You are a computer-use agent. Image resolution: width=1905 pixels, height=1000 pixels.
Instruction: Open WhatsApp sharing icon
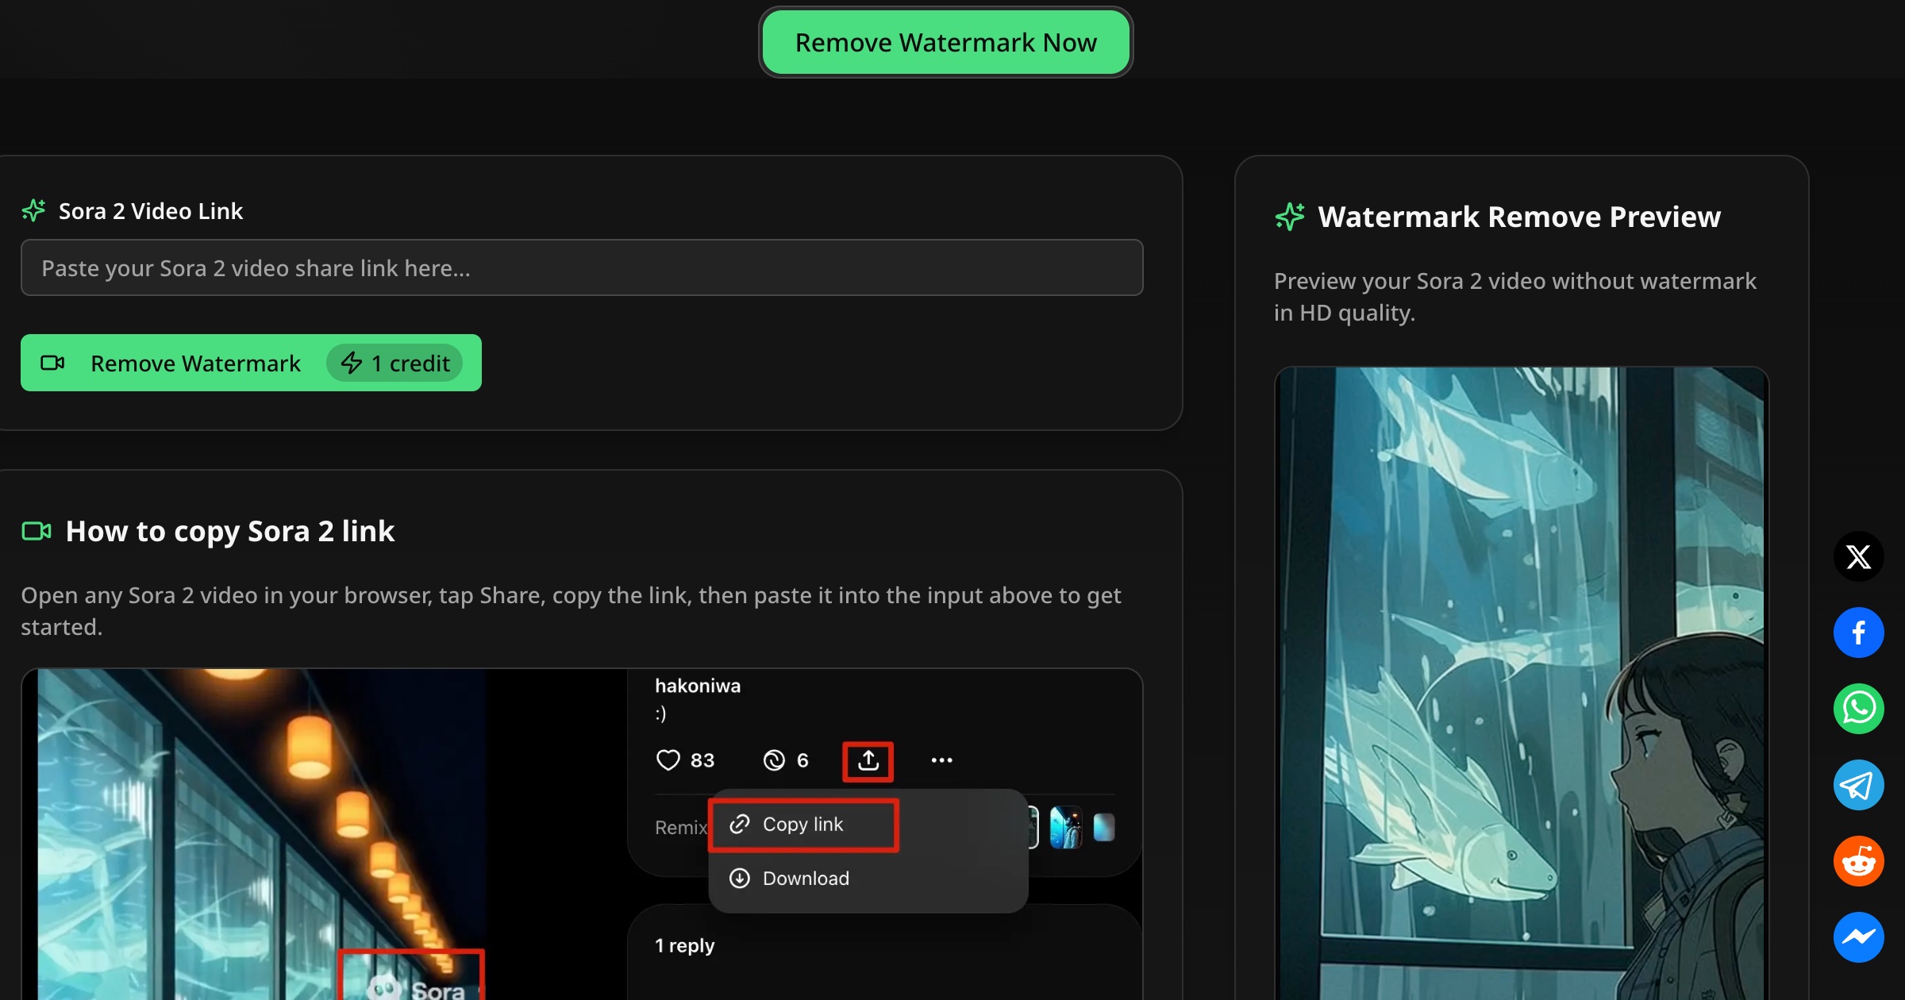click(x=1858, y=709)
